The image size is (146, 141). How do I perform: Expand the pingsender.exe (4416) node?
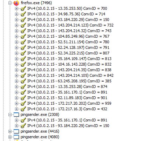10,131
